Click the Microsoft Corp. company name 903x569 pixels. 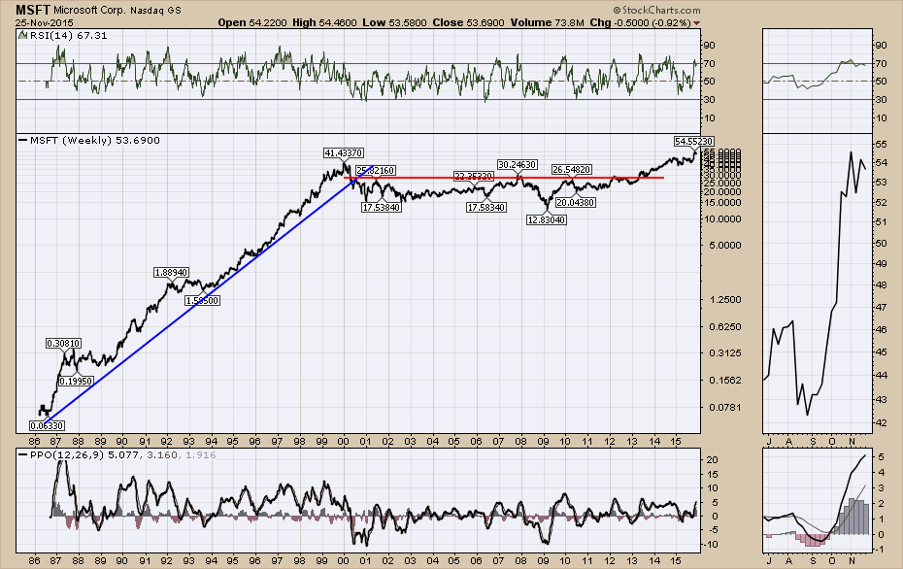click(89, 11)
